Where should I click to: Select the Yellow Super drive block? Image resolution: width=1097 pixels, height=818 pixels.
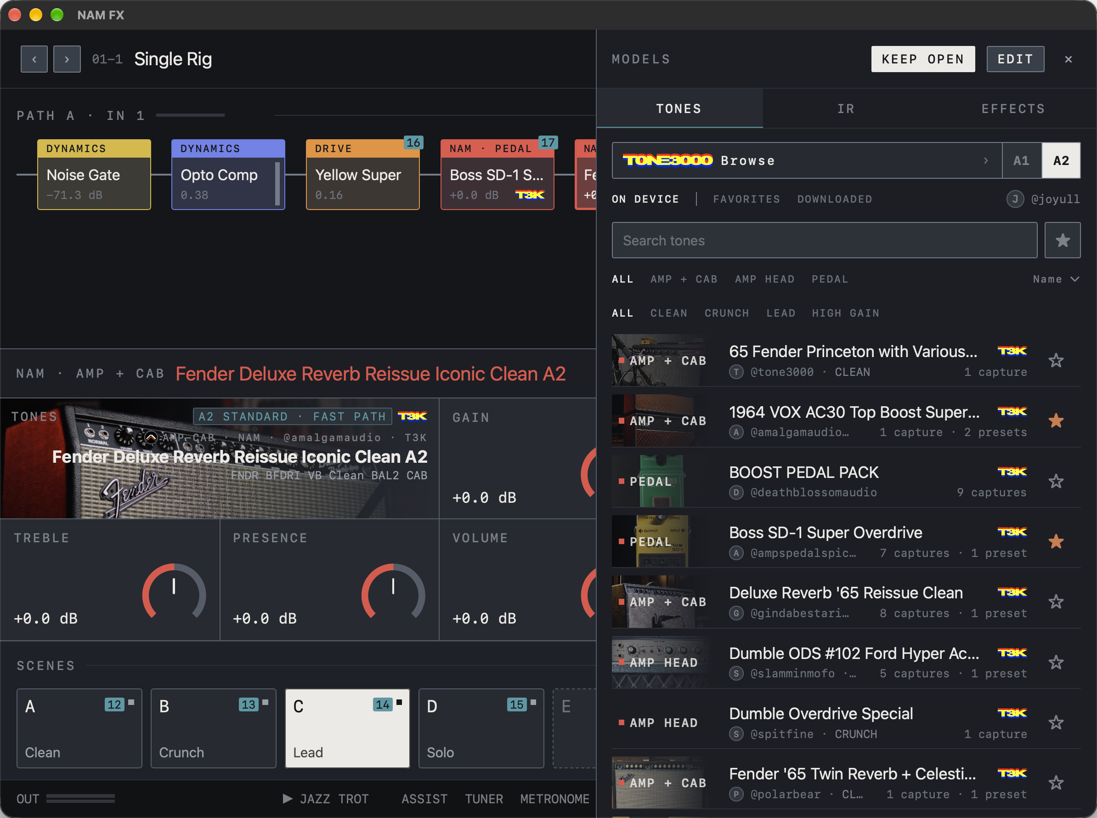click(x=363, y=174)
